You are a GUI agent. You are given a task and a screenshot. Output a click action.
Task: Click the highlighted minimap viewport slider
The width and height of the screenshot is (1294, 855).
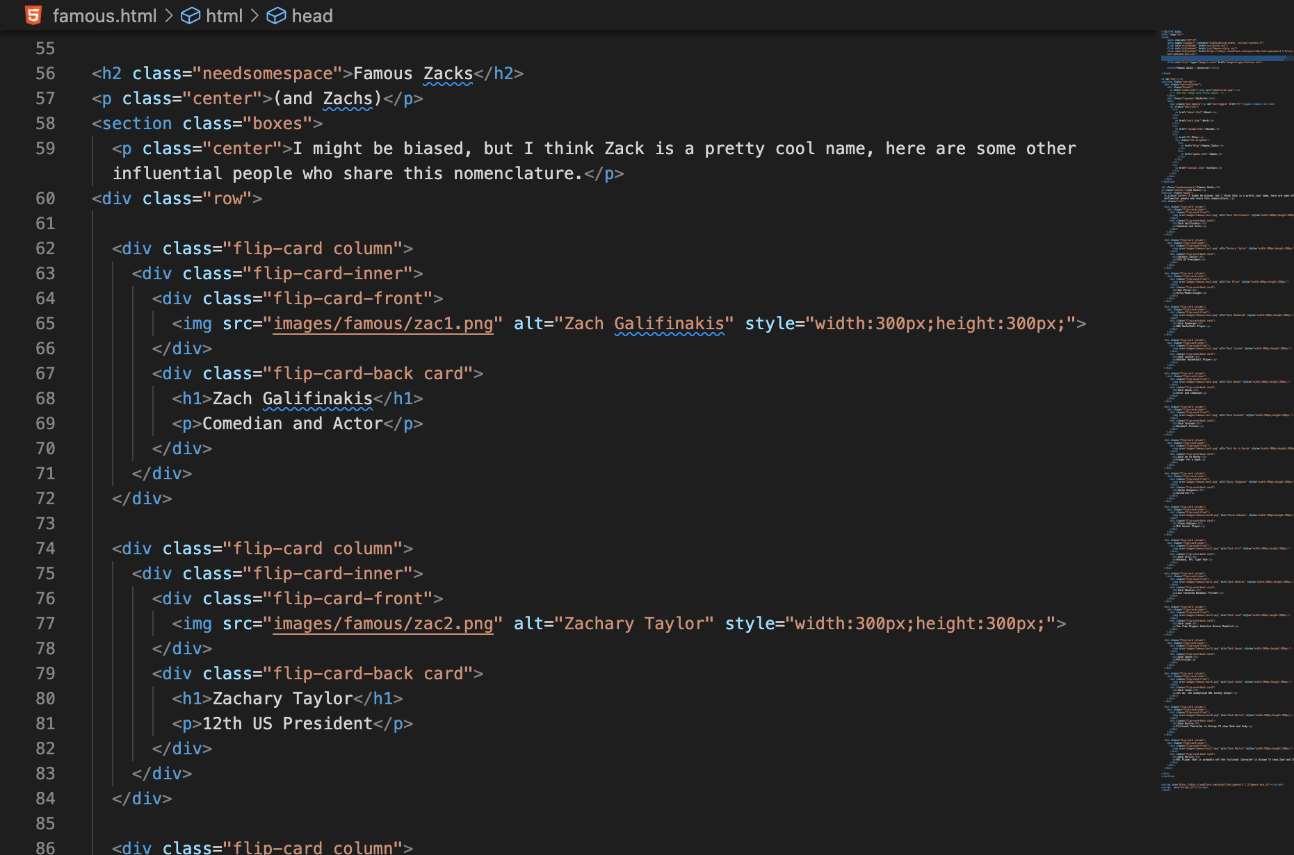click(1224, 58)
